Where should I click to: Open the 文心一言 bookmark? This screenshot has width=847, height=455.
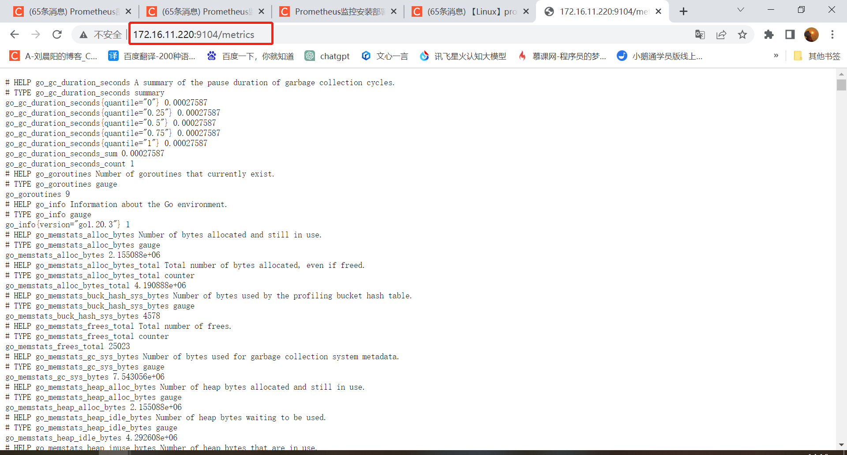385,56
